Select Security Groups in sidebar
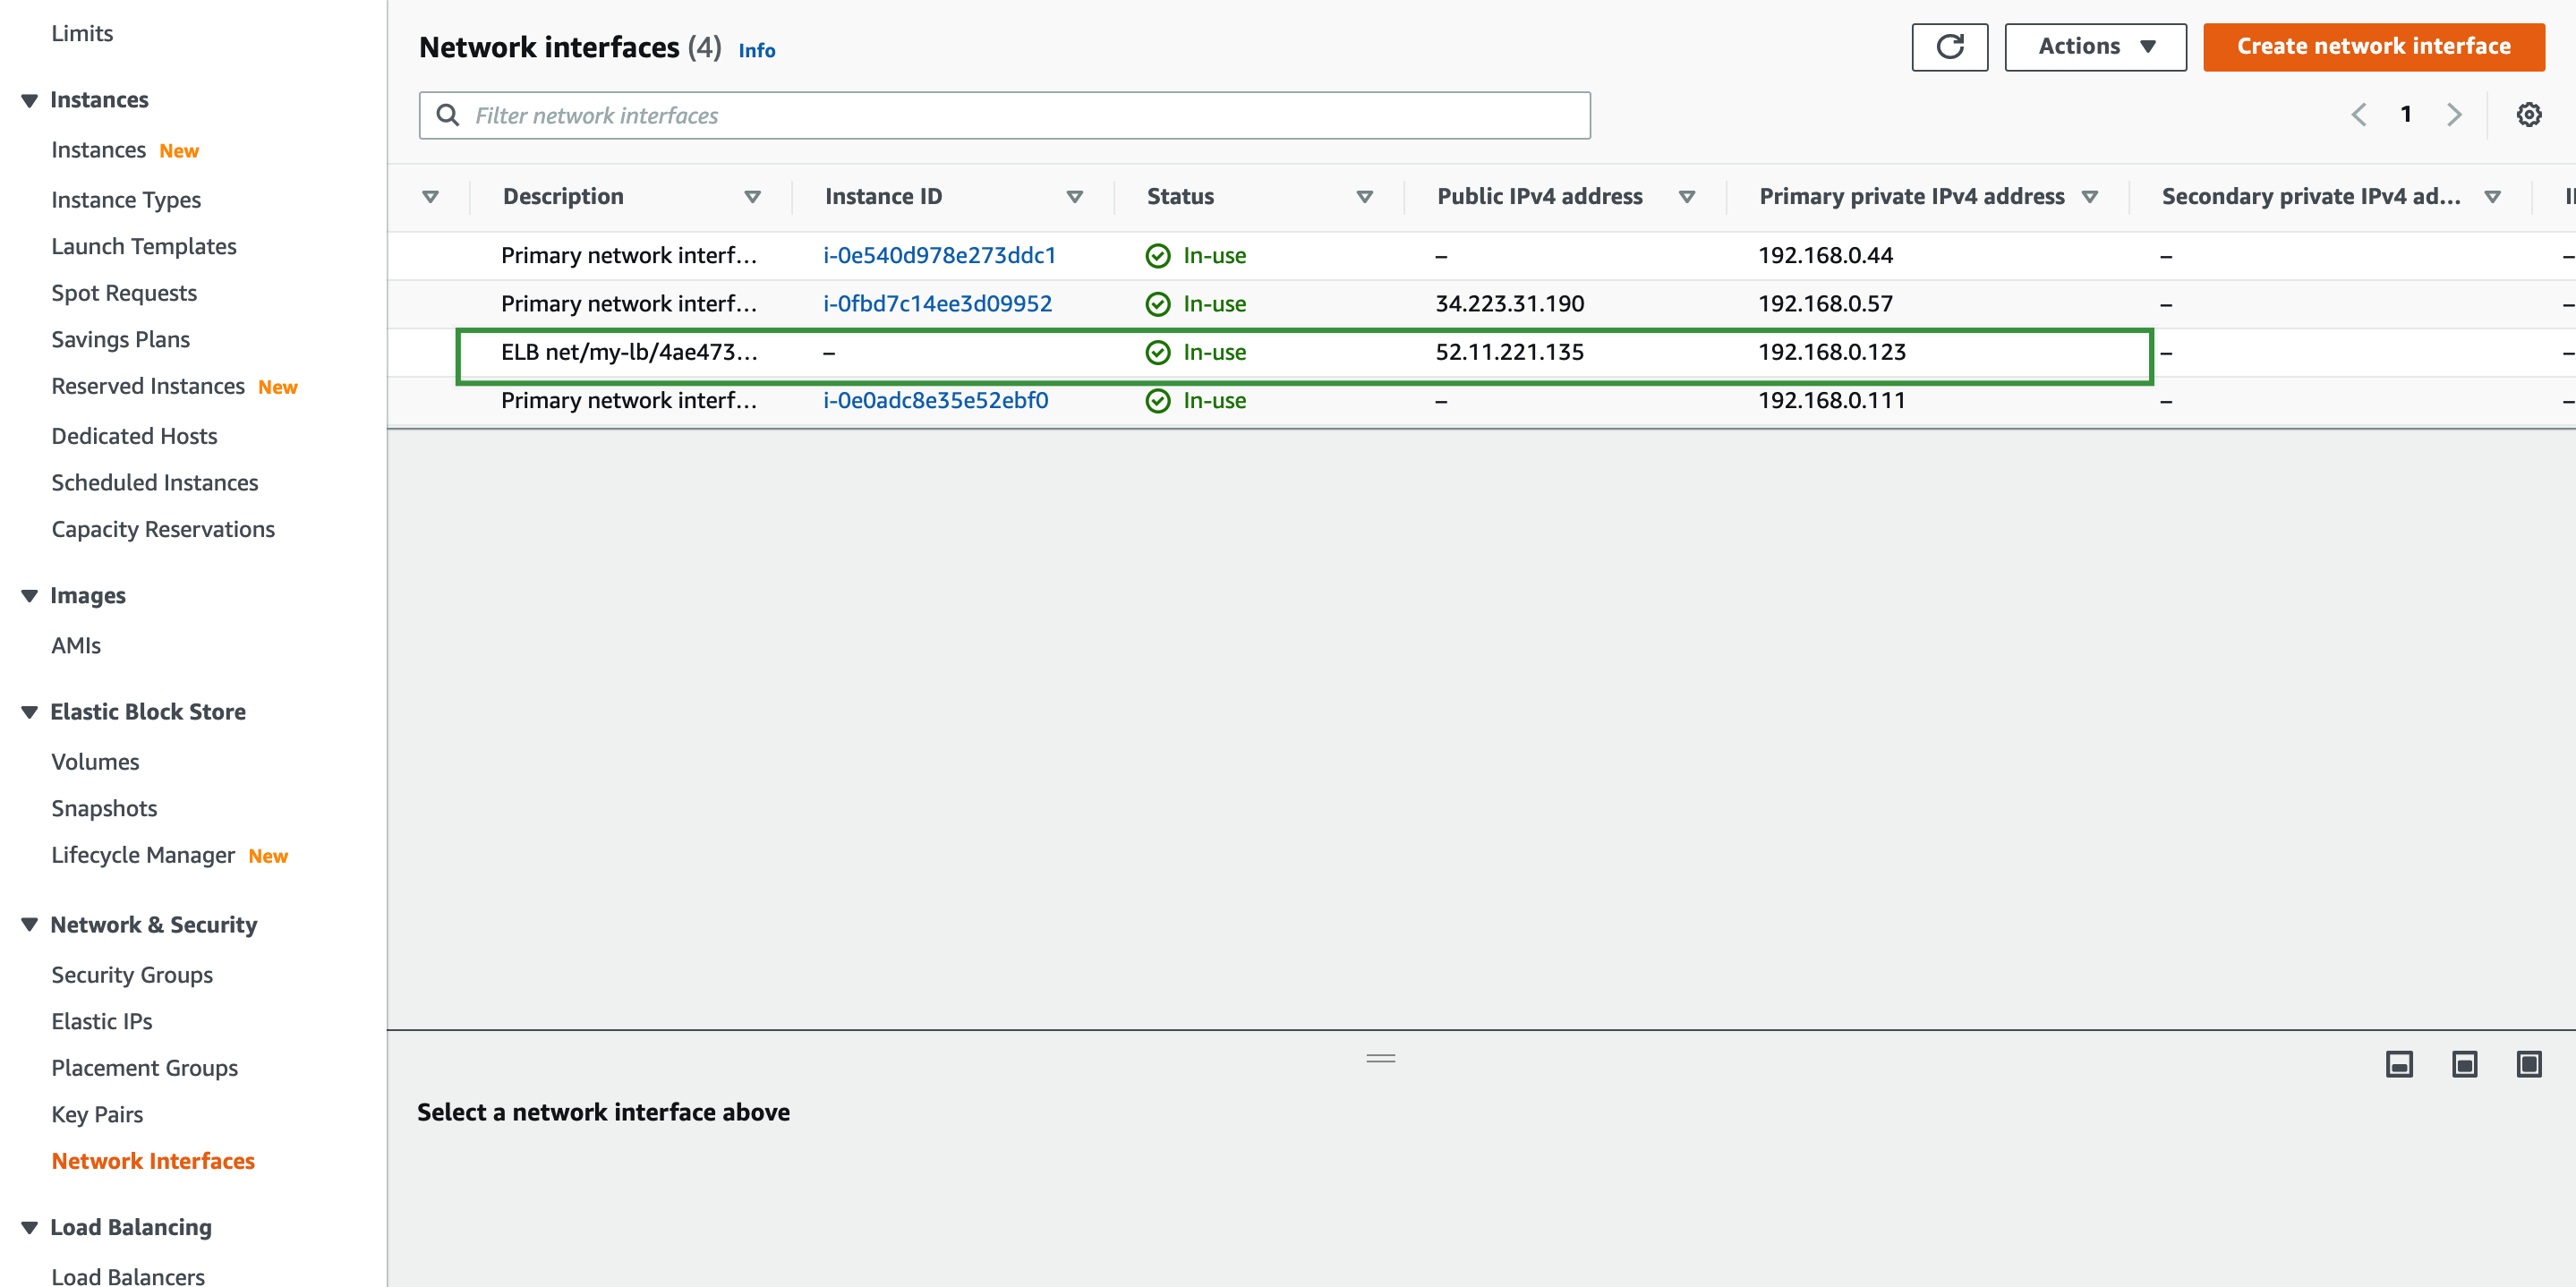2576x1287 pixels. coord(132,973)
